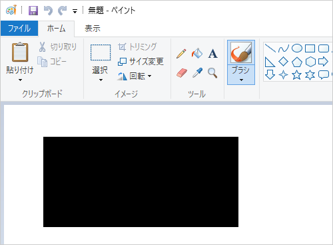Select the Right triangle shape
333x245 pixels.
click(270, 62)
